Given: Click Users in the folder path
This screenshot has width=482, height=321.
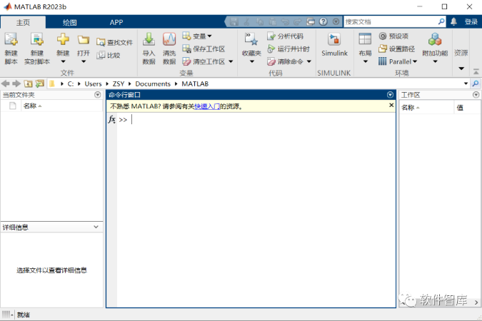Looking at the screenshot, I should (x=93, y=84).
